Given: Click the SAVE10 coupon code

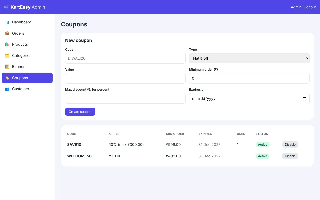Looking at the screenshot, I should [74, 145].
